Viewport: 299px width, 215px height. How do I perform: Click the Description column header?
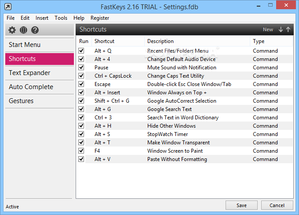[197, 41]
